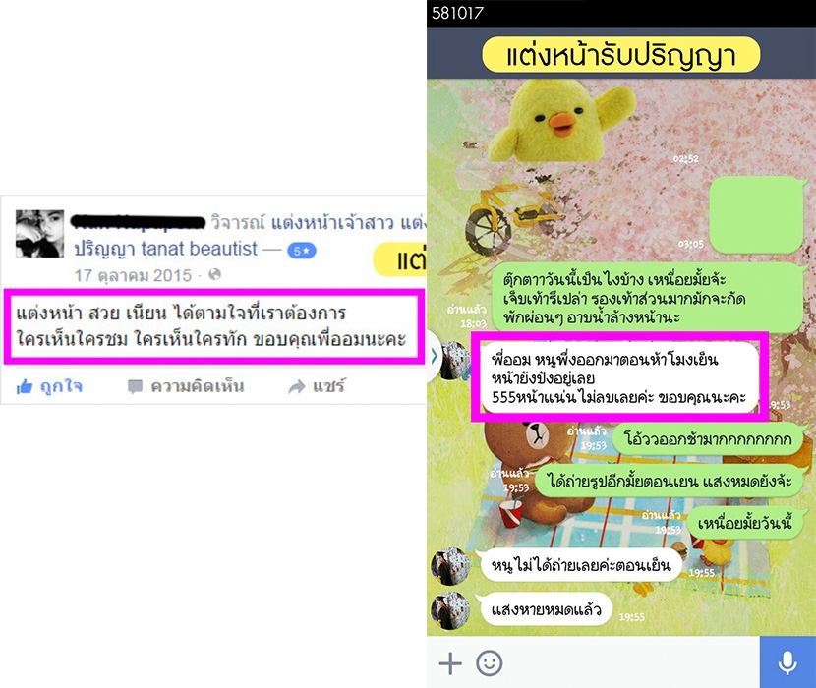This screenshot has width=816, height=688.
Task: Tap sender avatar beside พี่ออม message
Action: pos(452,360)
